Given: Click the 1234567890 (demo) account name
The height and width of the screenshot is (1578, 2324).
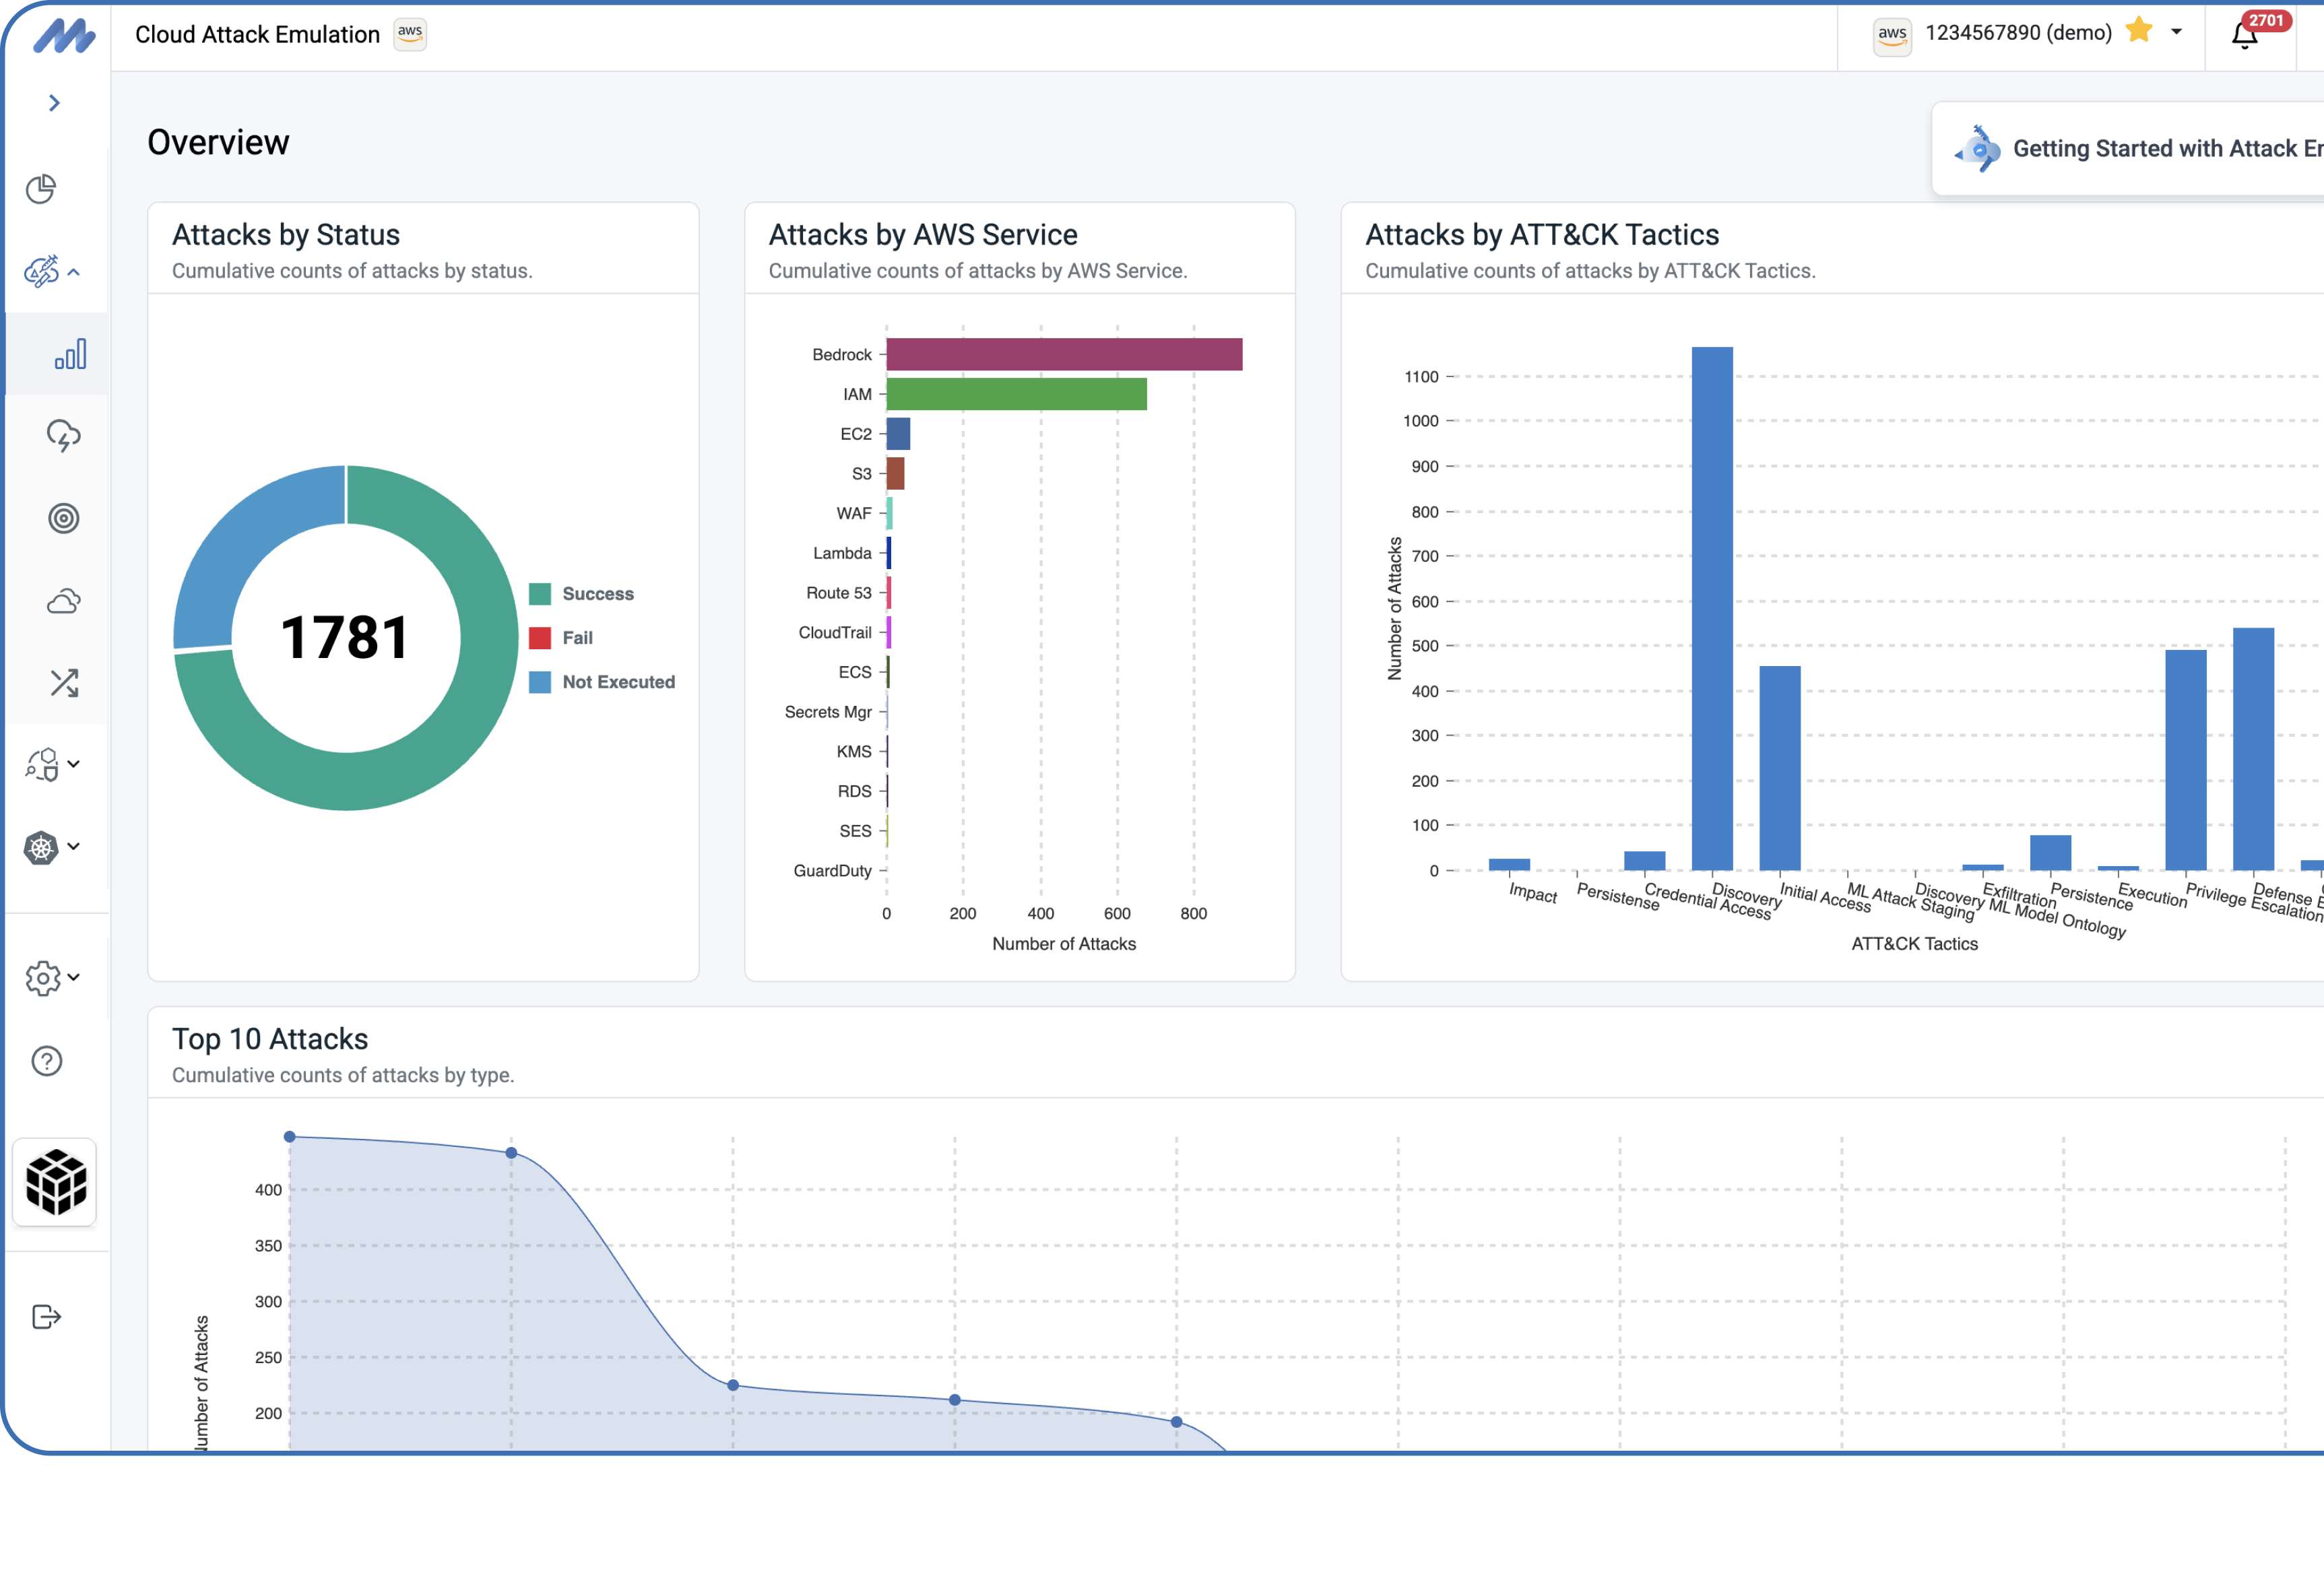Looking at the screenshot, I should pos(2018,33).
